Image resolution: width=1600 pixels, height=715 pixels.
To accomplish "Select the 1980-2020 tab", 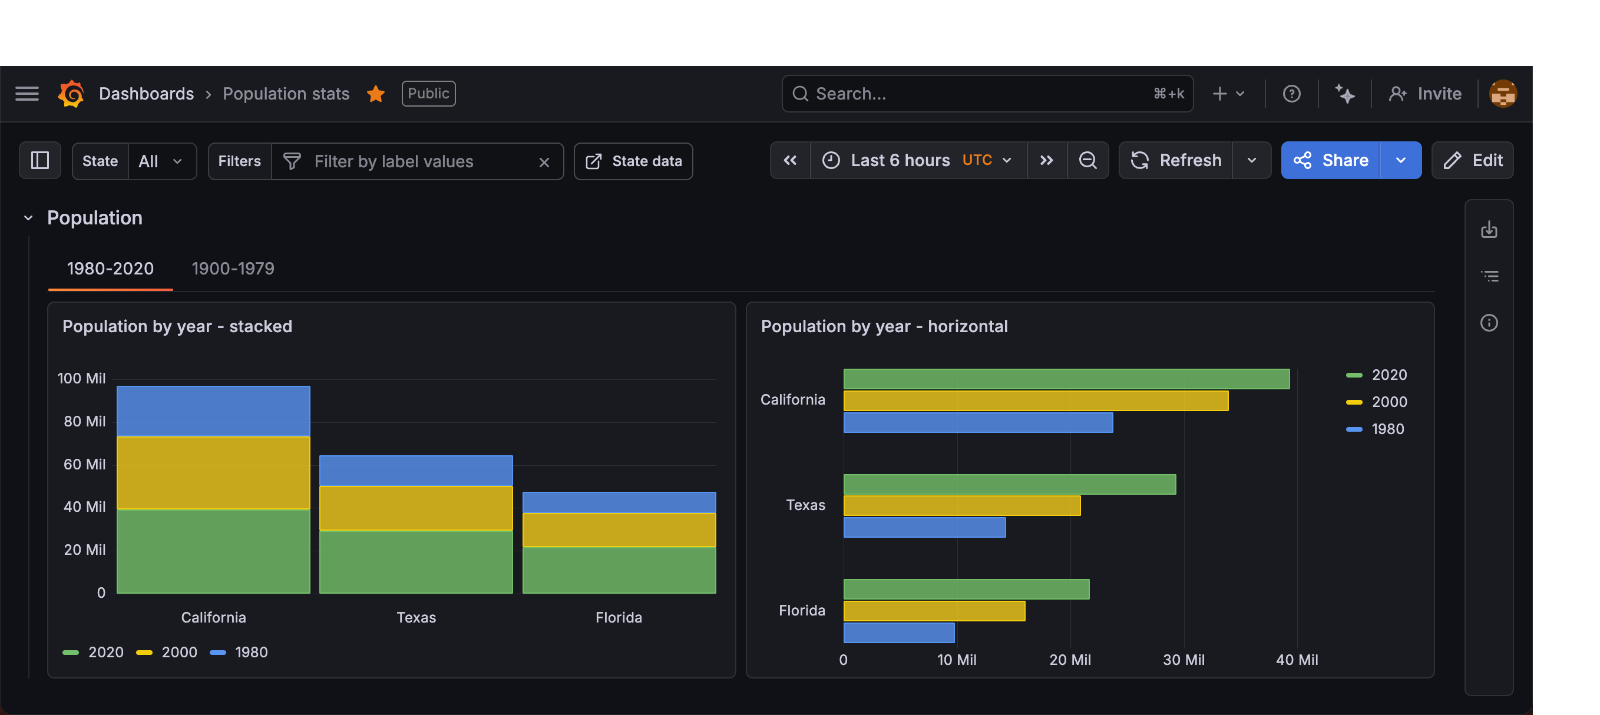I will (x=110, y=269).
